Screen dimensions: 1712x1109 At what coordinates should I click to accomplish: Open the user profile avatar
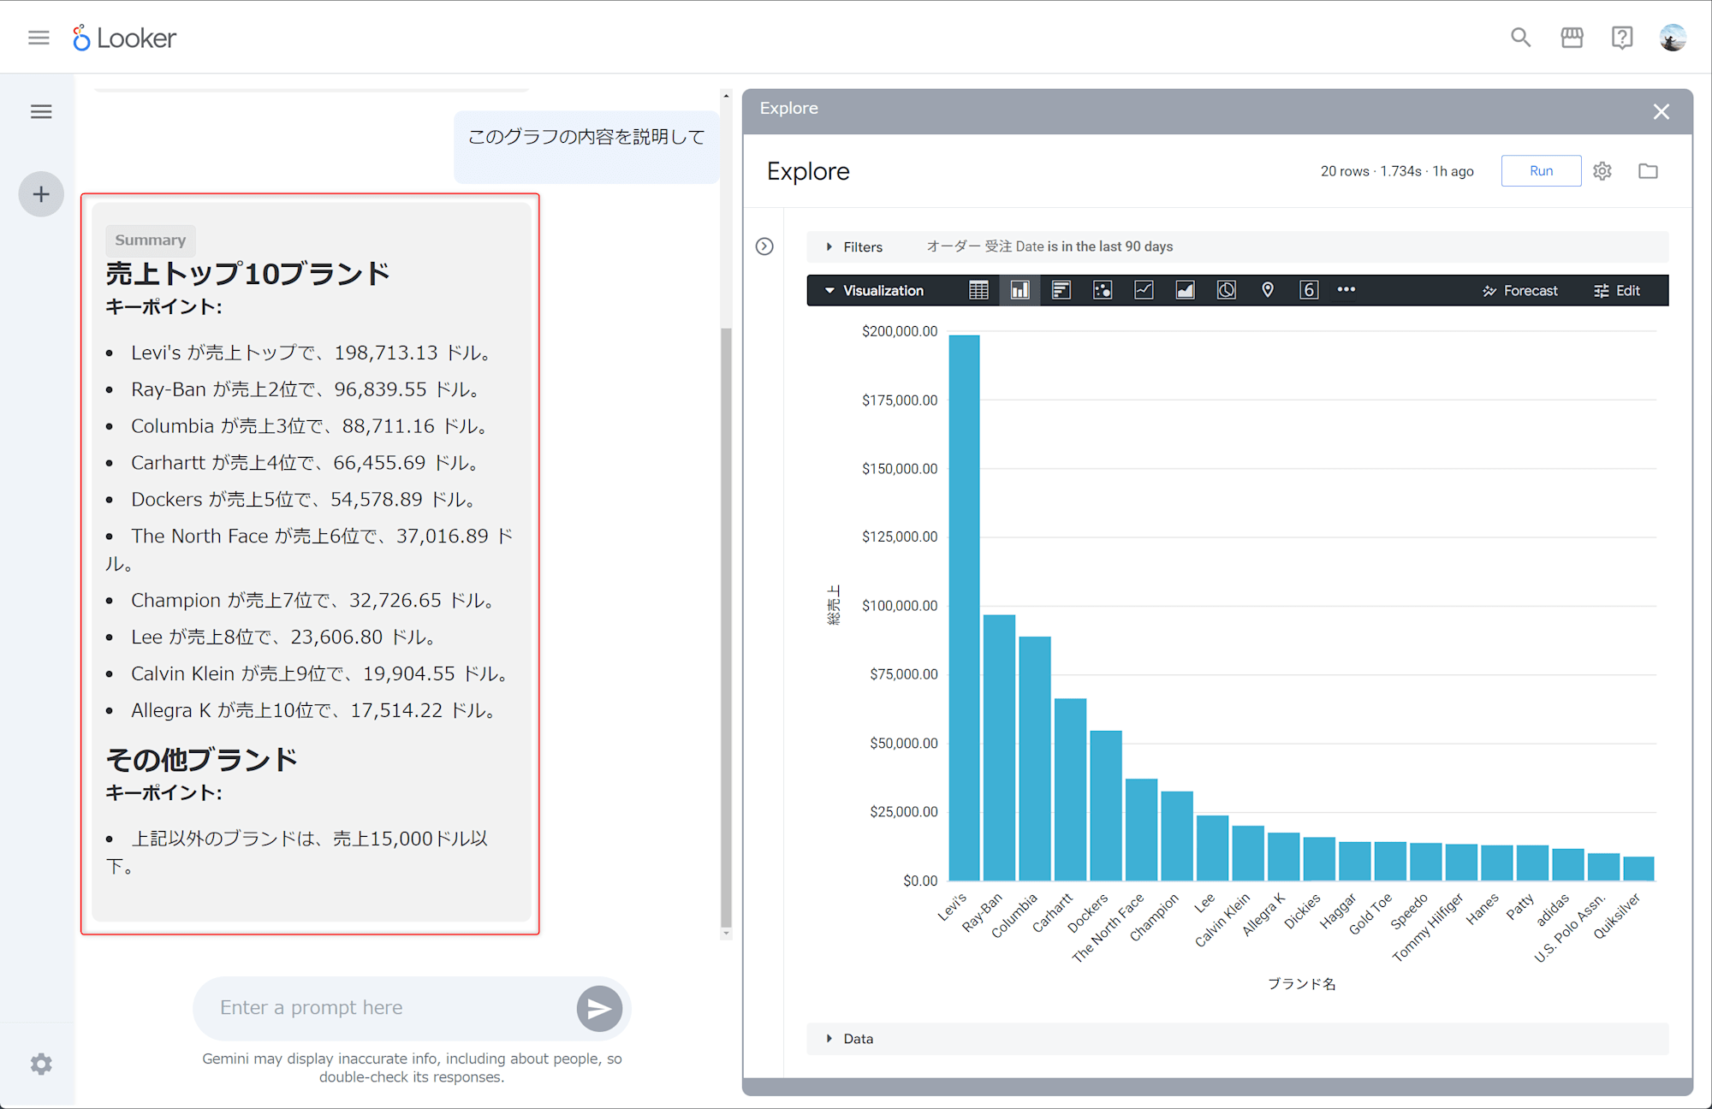[1673, 38]
